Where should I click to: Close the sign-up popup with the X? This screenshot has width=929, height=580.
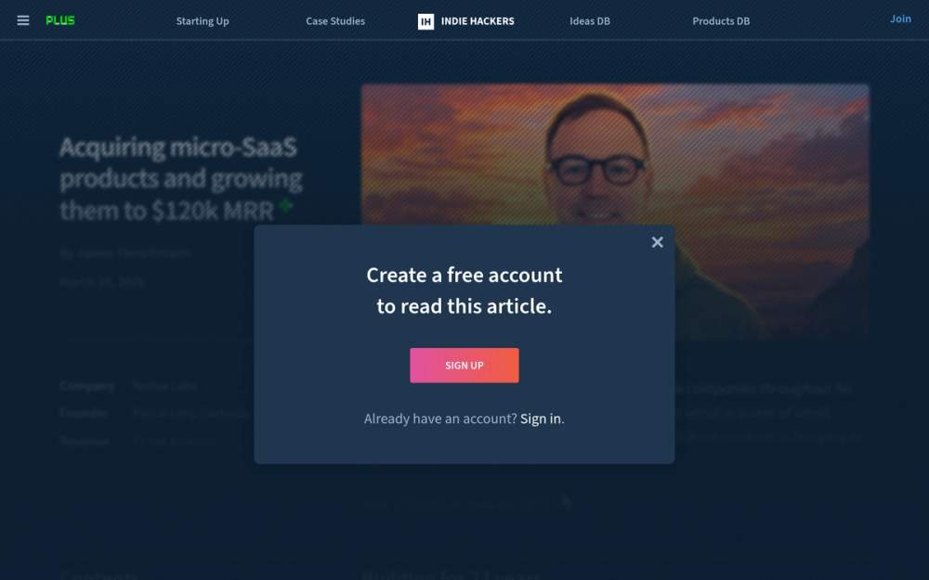pos(657,242)
